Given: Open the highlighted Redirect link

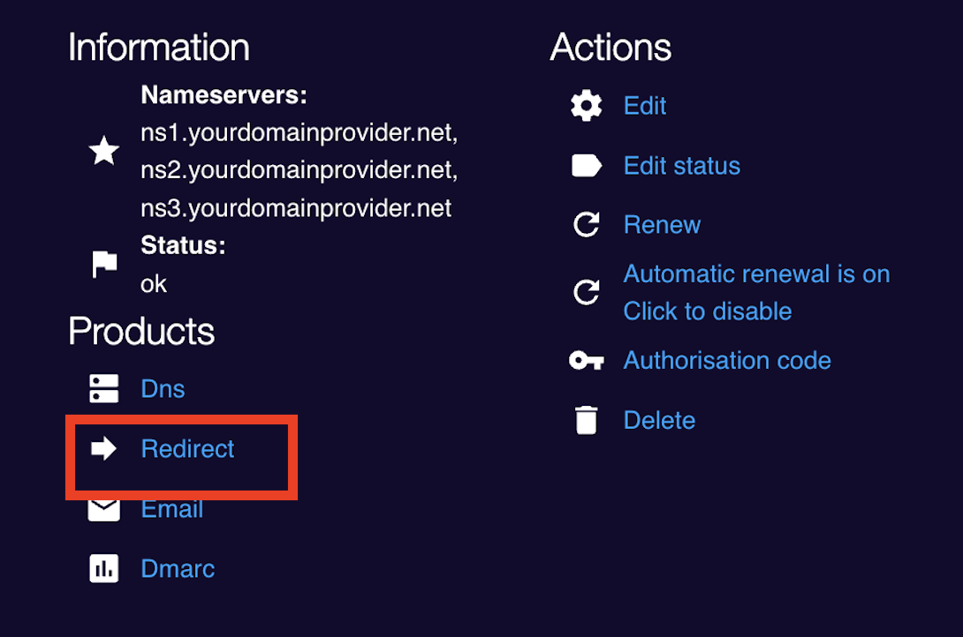Looking at the screenshot, I should (187, 449).
